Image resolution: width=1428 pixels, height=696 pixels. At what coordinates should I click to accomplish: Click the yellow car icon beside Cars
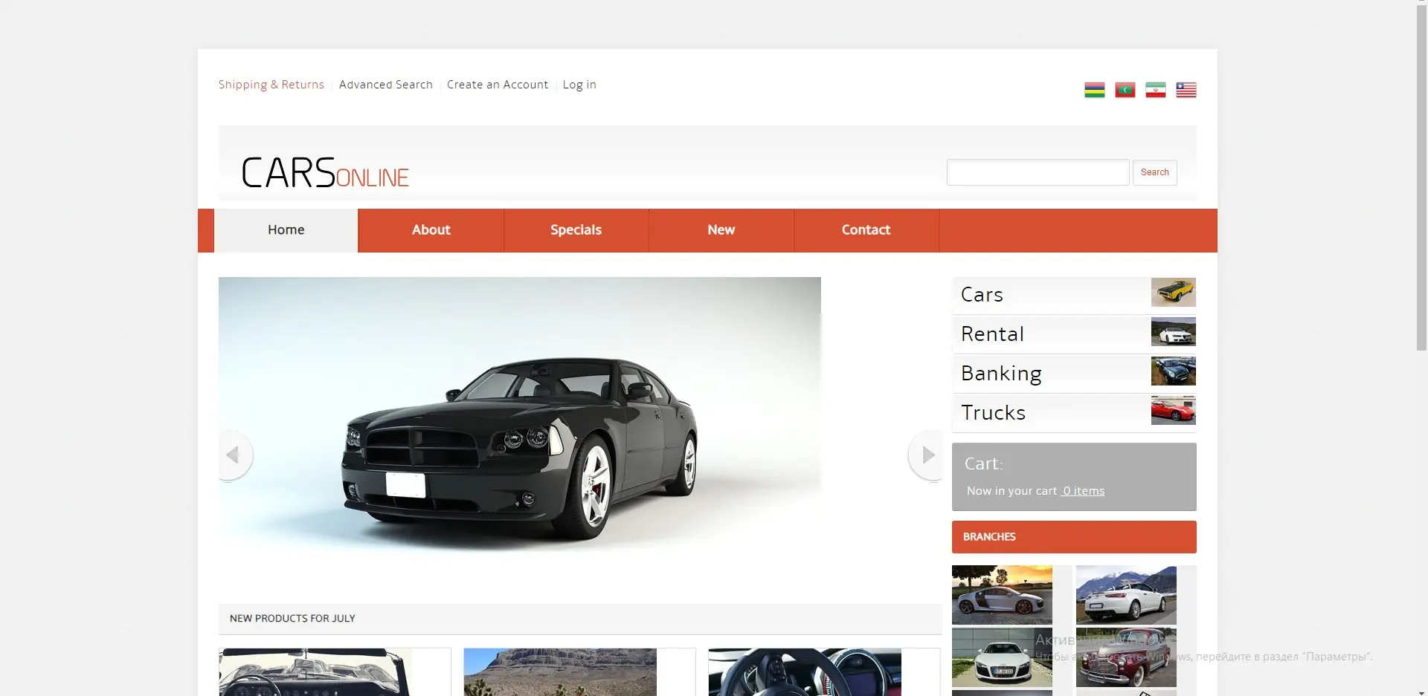1173,293
